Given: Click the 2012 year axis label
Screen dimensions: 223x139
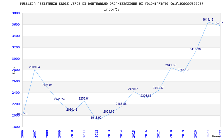Looking at the screenshot, I should point(96,134).
